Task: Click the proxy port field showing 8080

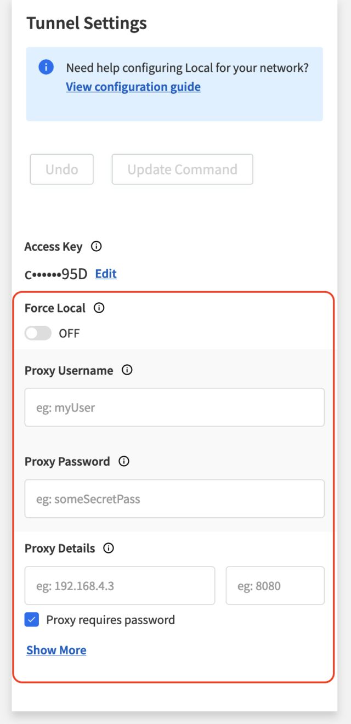Action: tap(275, 586)
